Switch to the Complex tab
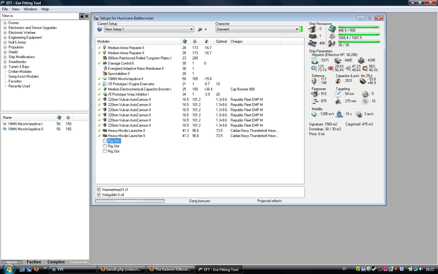438x274 pixels. tap(56, 262)
